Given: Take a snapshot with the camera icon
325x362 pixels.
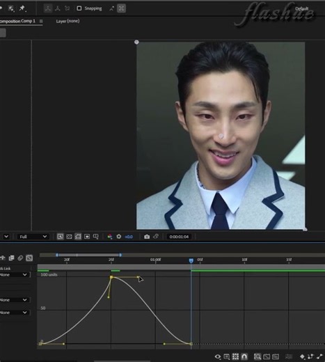Looking at the screenshot, I should (x=147, y=237).
